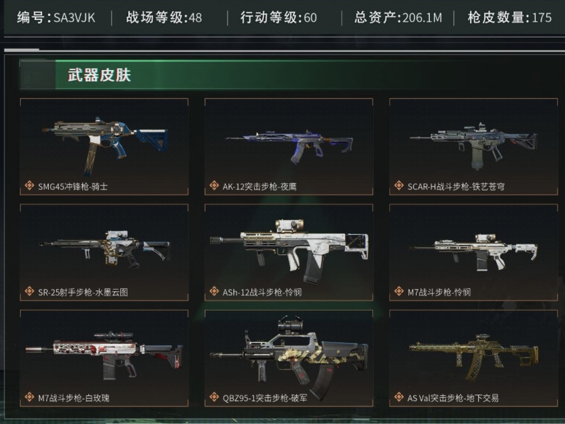Open the SCAR-H 铁艺苍穹 weapon image
Viewport: 565px width, 424px height.
pos(473,145)
